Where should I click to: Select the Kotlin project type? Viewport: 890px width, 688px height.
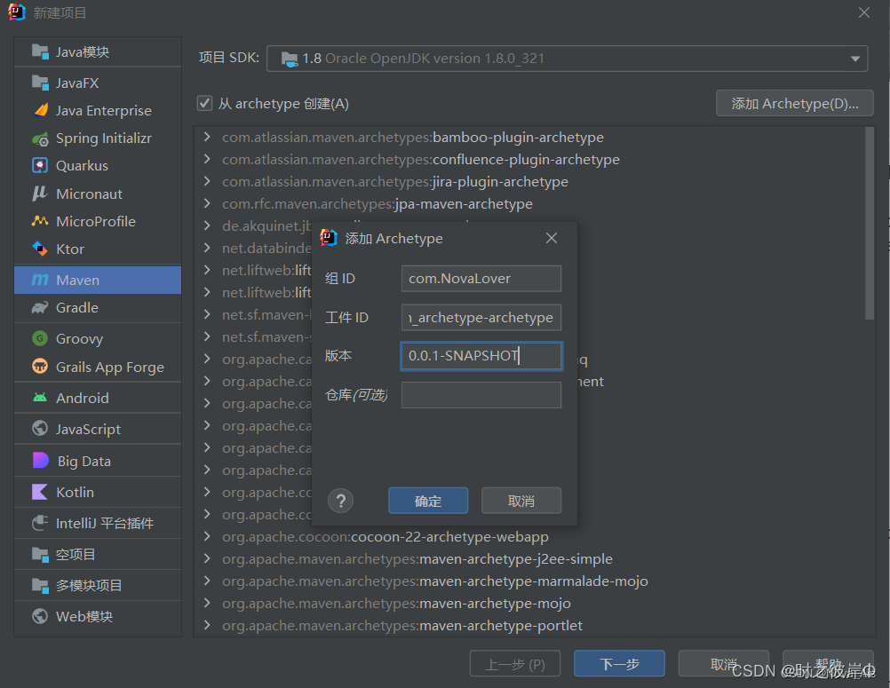98,492
